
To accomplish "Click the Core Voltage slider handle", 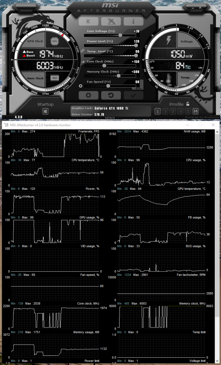I will pyautogui.click(x=120, y=35).
